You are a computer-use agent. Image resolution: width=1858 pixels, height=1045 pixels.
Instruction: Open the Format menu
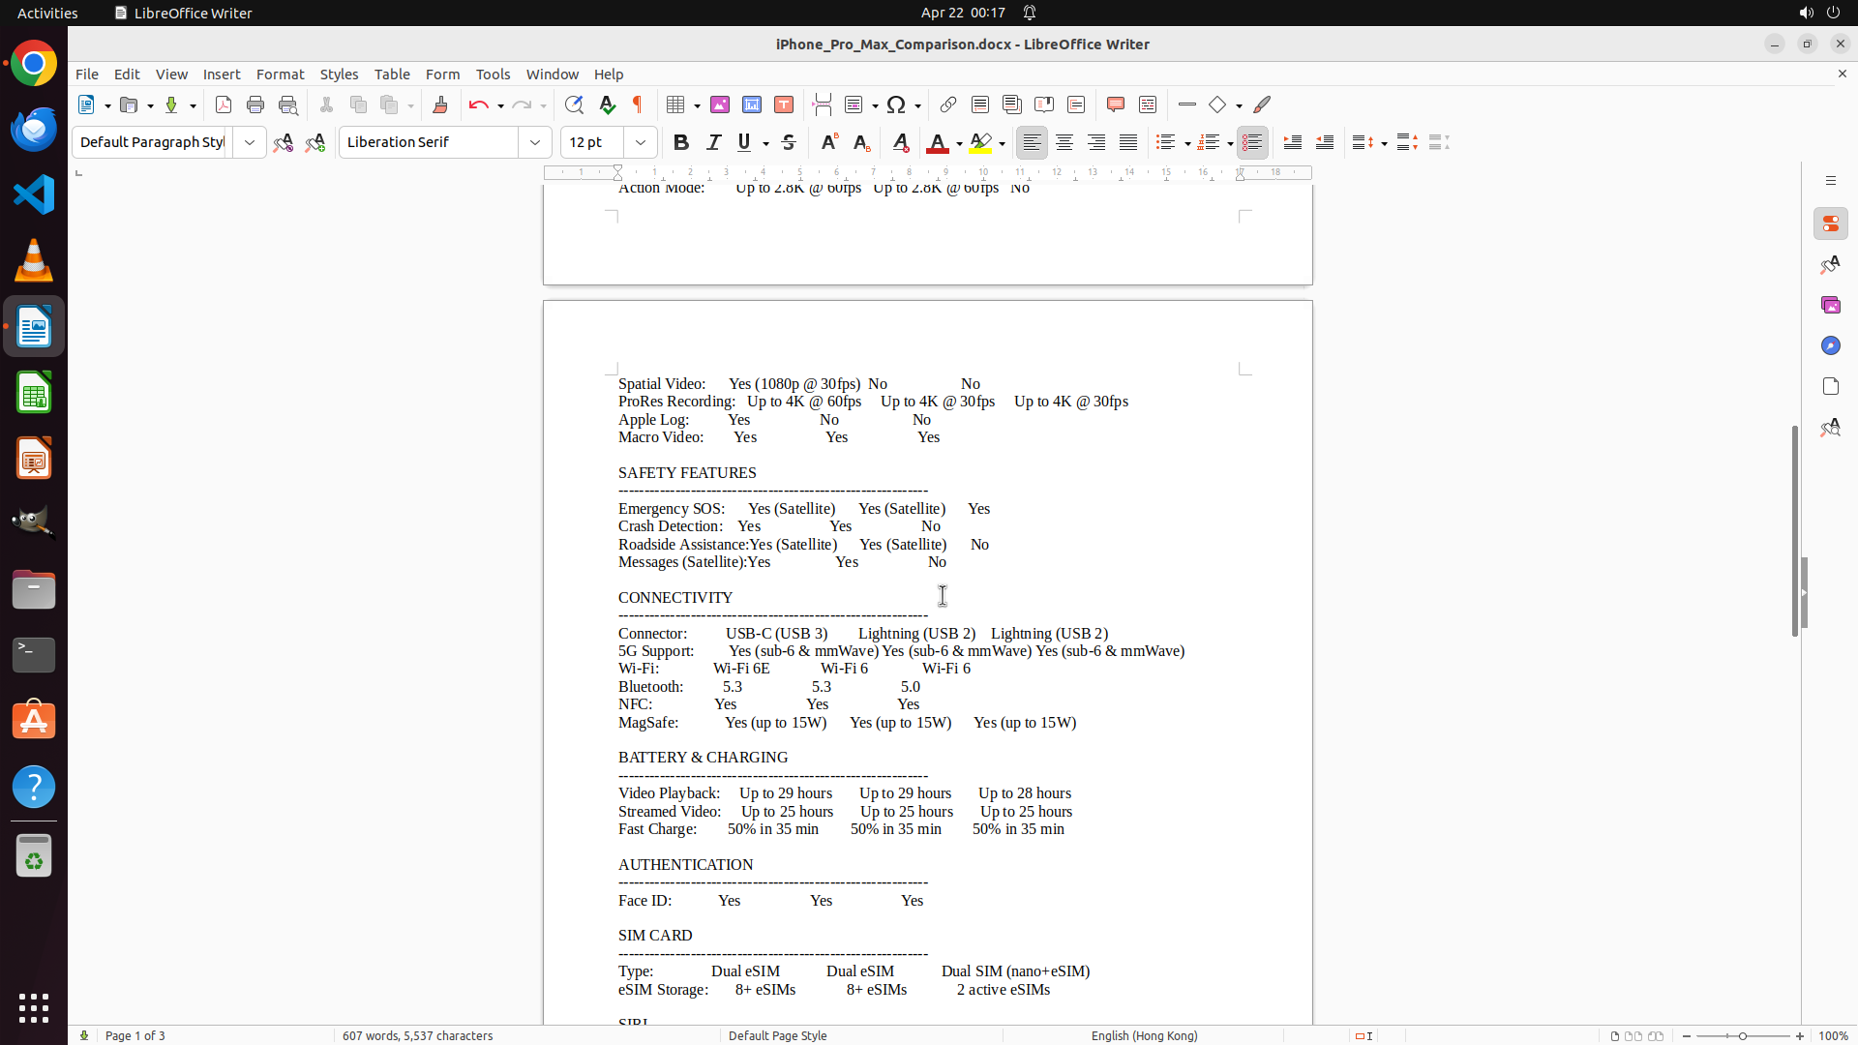280,75
